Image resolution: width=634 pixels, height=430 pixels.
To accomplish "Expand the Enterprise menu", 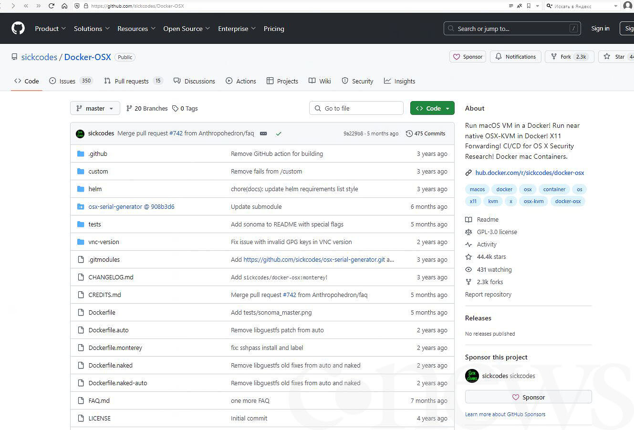I will click(x=237, y=29).
